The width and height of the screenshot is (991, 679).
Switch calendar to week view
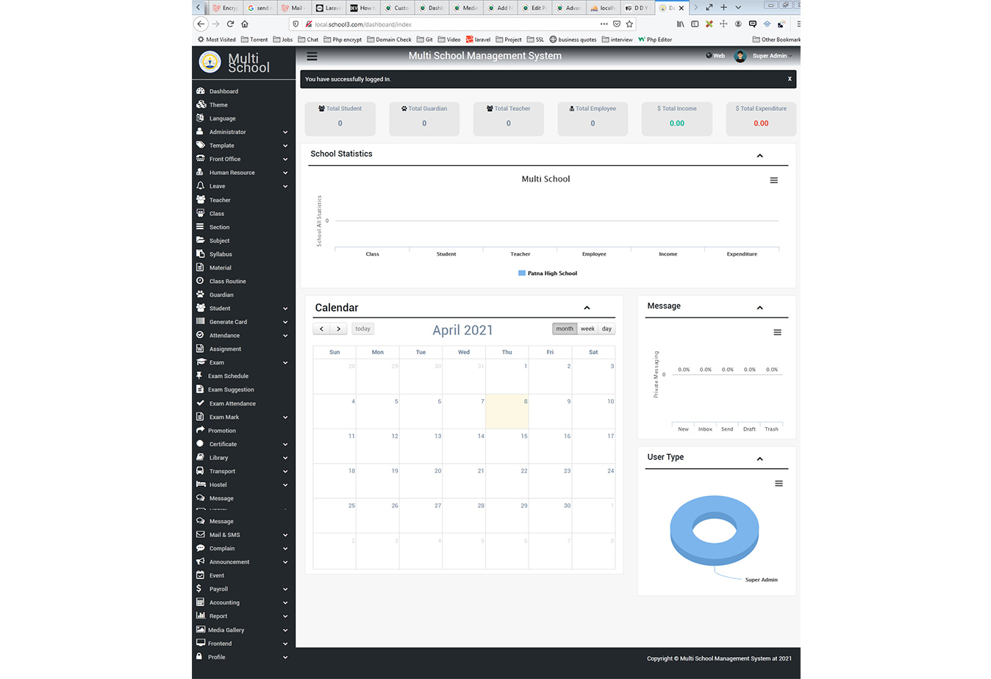[x=587, y=329]
